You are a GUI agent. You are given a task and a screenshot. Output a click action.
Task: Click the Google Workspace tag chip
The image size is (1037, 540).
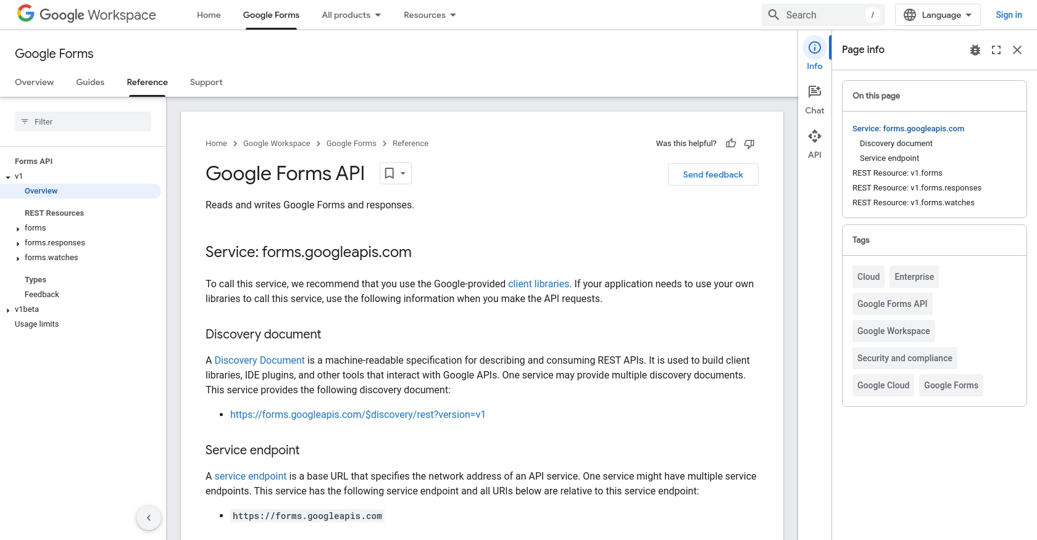point(894,331)
